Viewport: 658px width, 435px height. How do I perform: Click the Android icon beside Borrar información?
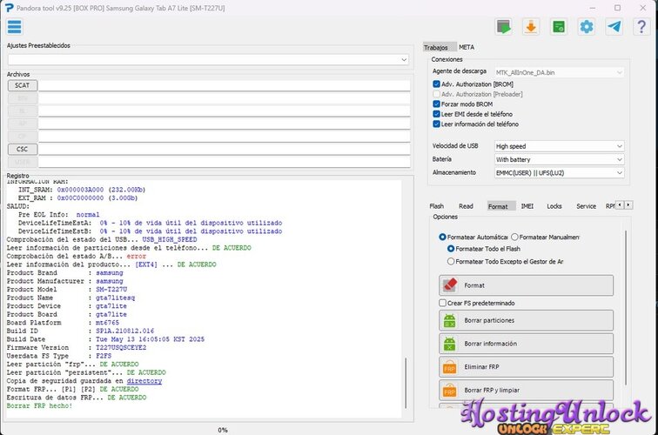tap(449, 344)
